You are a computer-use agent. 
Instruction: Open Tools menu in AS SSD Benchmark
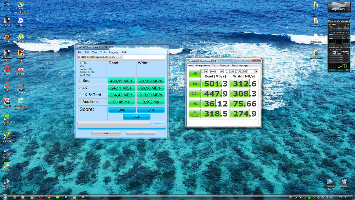(x=103, y=52)
